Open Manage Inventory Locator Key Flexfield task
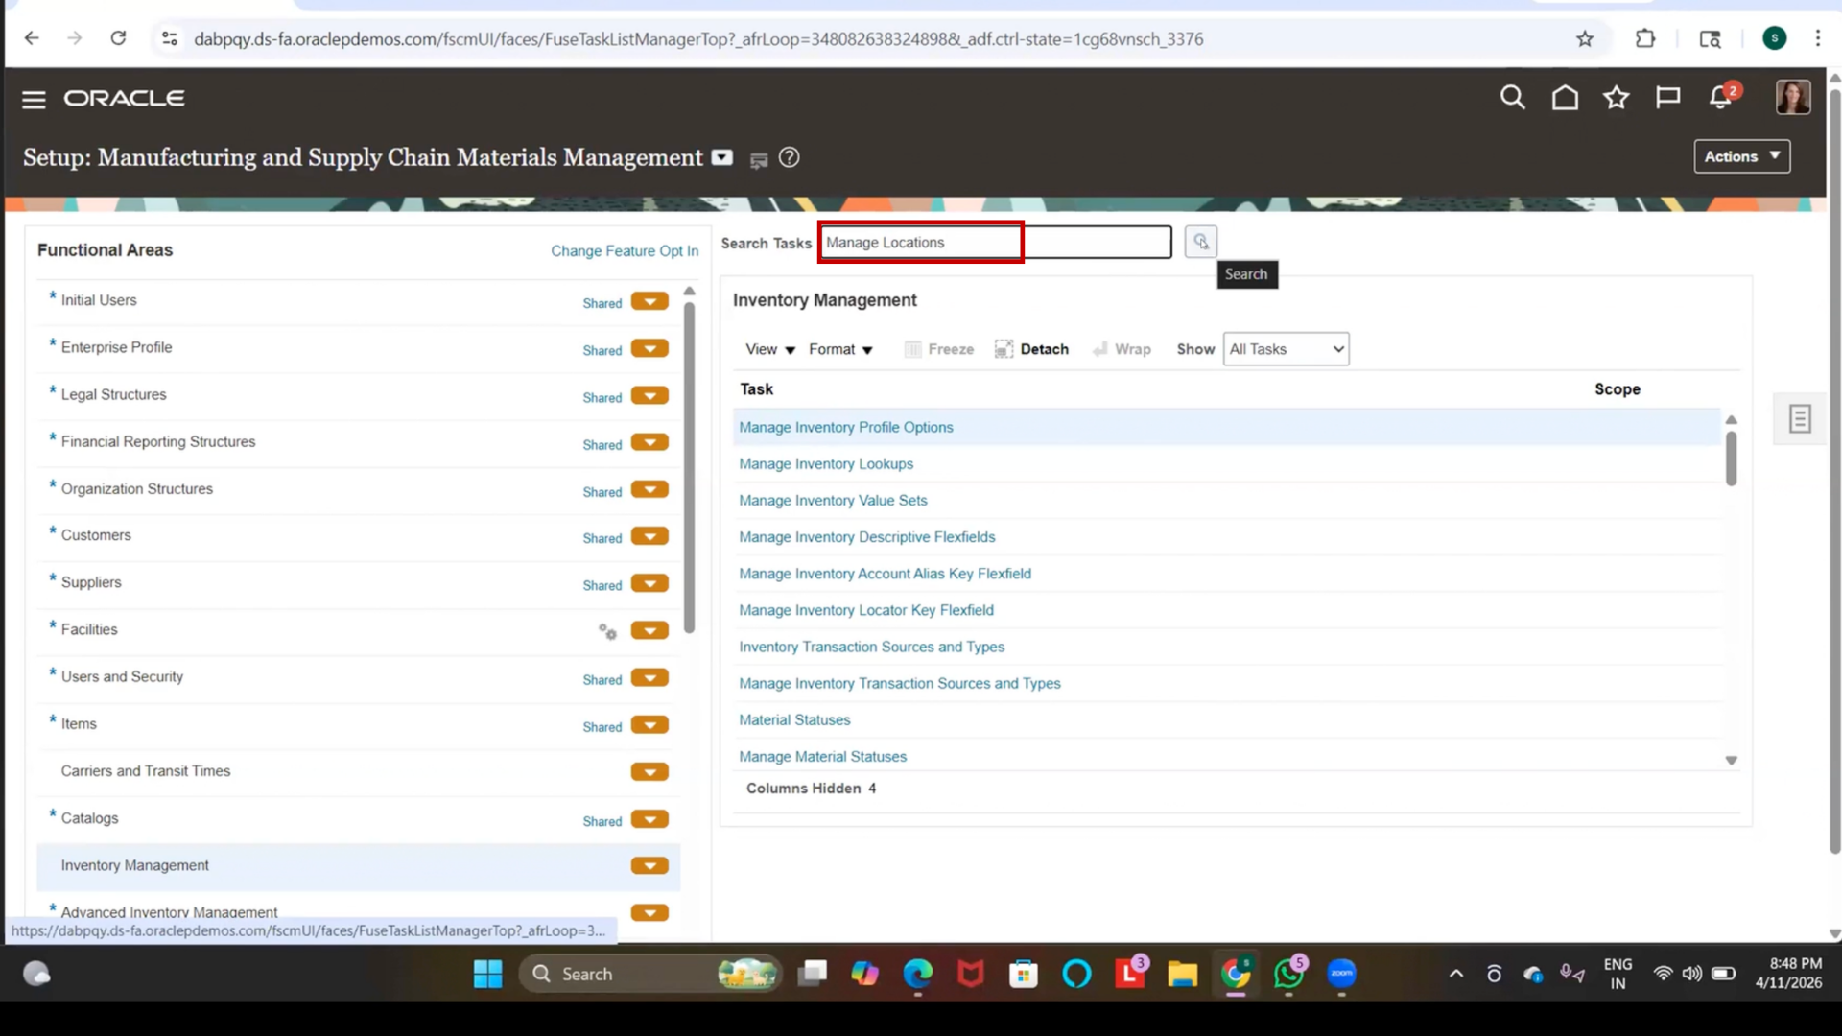The height and width of the screenshot is (1036, 1842). click(866, 610)
